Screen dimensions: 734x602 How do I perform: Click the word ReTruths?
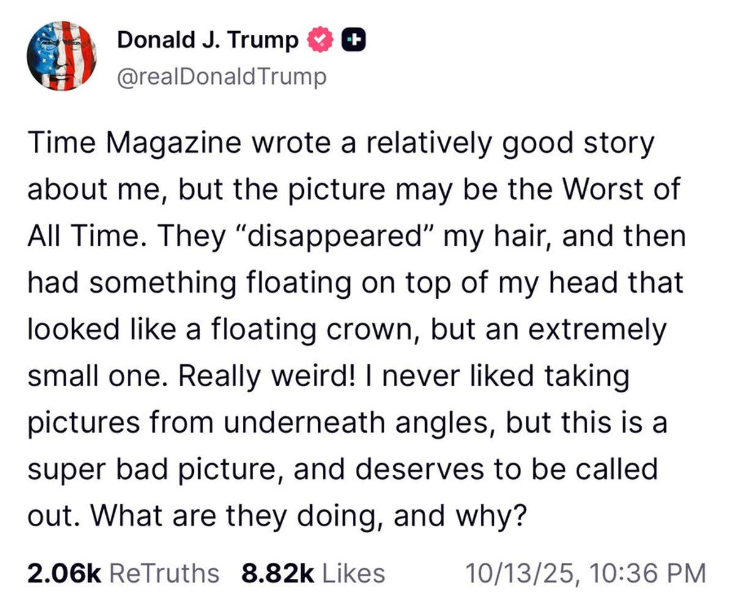[x=164, y=573]
